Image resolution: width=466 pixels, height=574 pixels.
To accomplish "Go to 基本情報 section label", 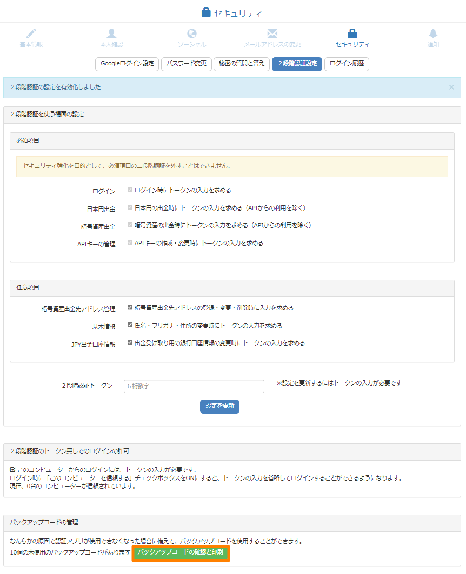I will 31,44.
